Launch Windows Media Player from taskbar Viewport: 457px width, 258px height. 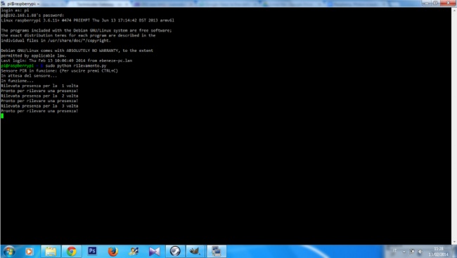tap(29, 251)
